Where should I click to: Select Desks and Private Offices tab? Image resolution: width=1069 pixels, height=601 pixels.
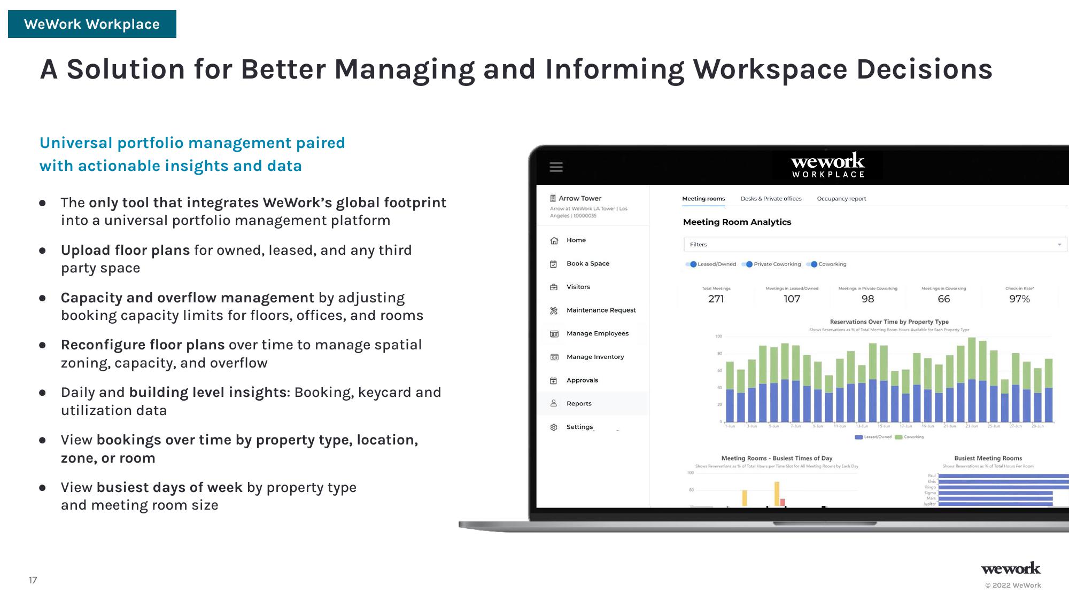771,198
